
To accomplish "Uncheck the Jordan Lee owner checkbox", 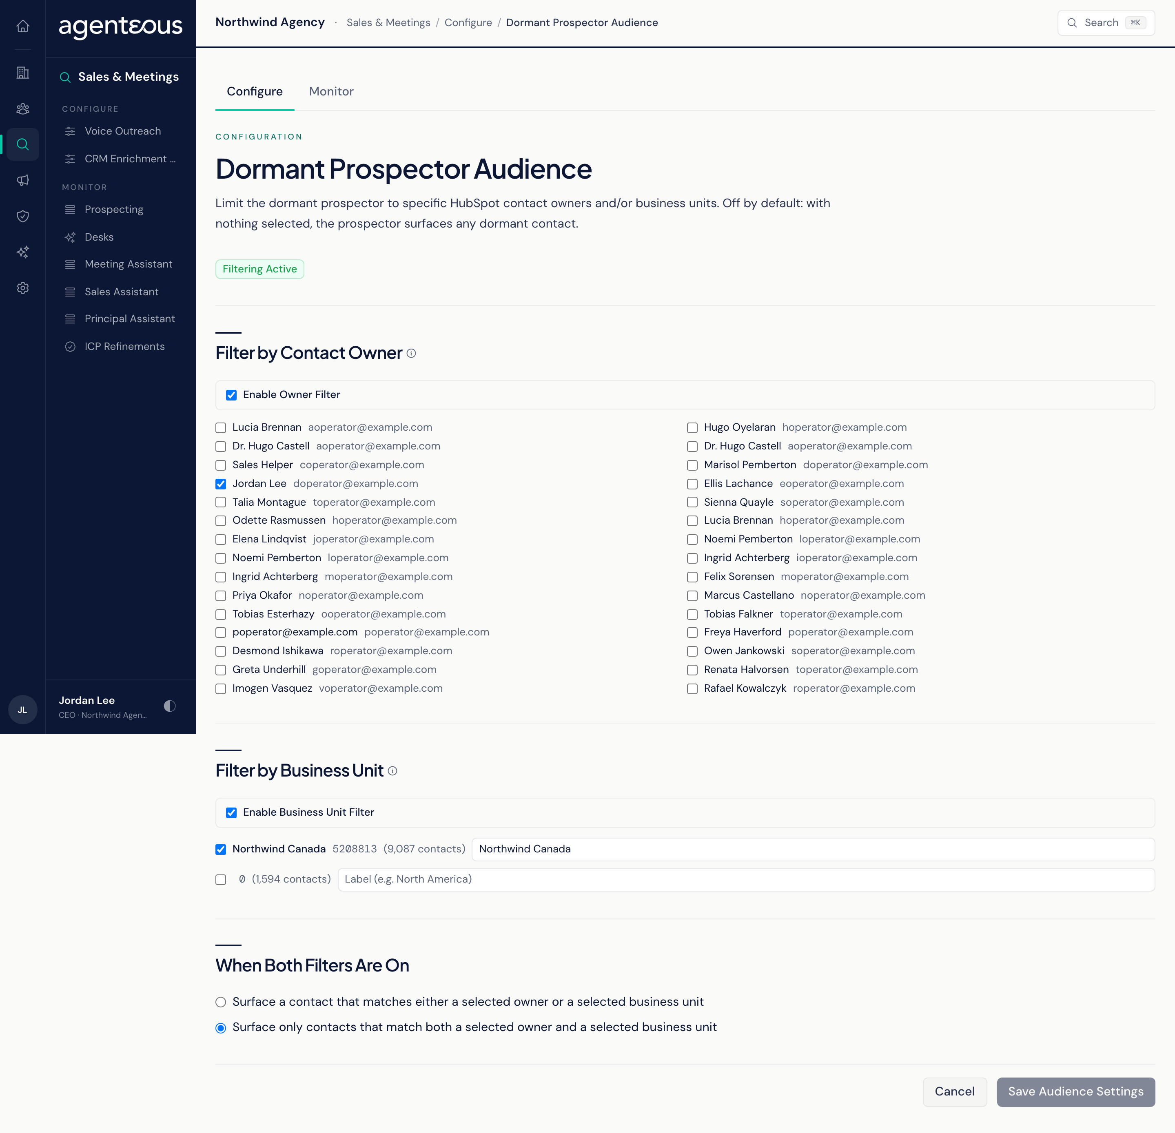I will click(x=221, y=484).
